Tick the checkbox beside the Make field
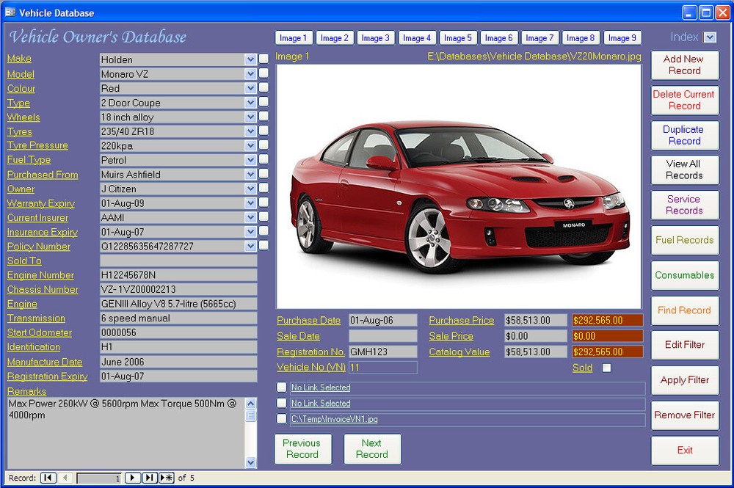734x488 pixels. point(263,59)
